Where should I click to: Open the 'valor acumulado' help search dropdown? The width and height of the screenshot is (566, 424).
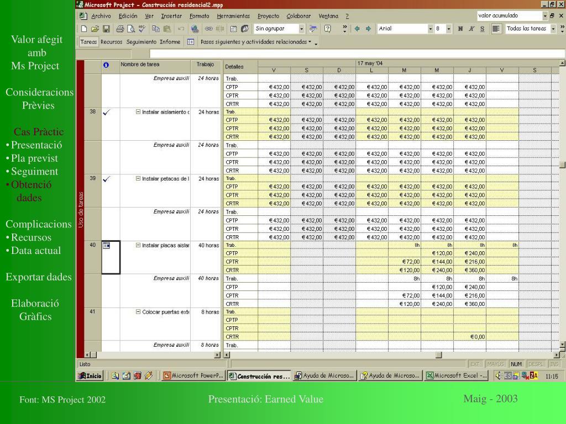pos(545,15)
